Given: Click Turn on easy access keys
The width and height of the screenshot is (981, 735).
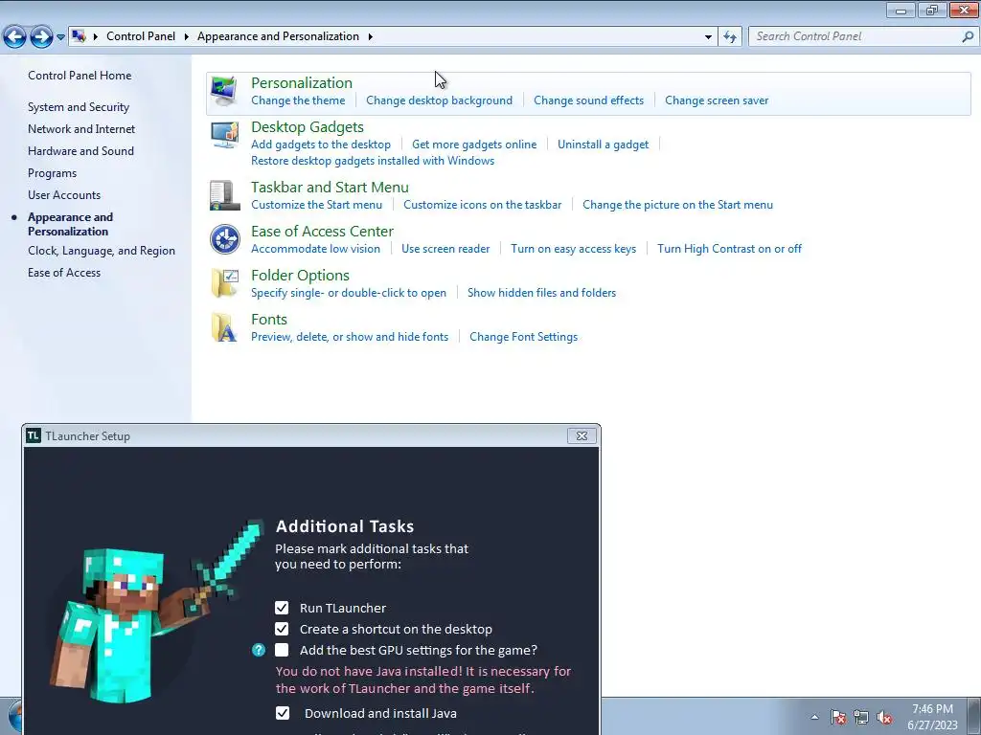Looking at the screenshot, I should [x=573, y=249].
